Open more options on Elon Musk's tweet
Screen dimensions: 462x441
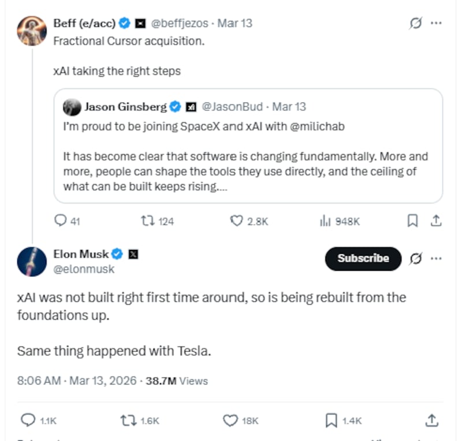pyautogui.click(x=437, y=259)
